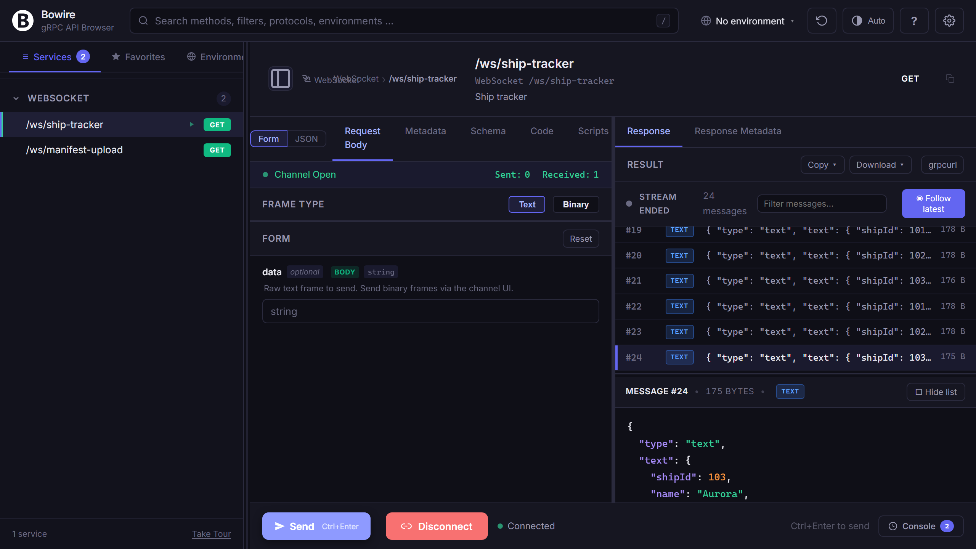
Task: Open settings with the gear icon
Action: (x=949, y=21)
